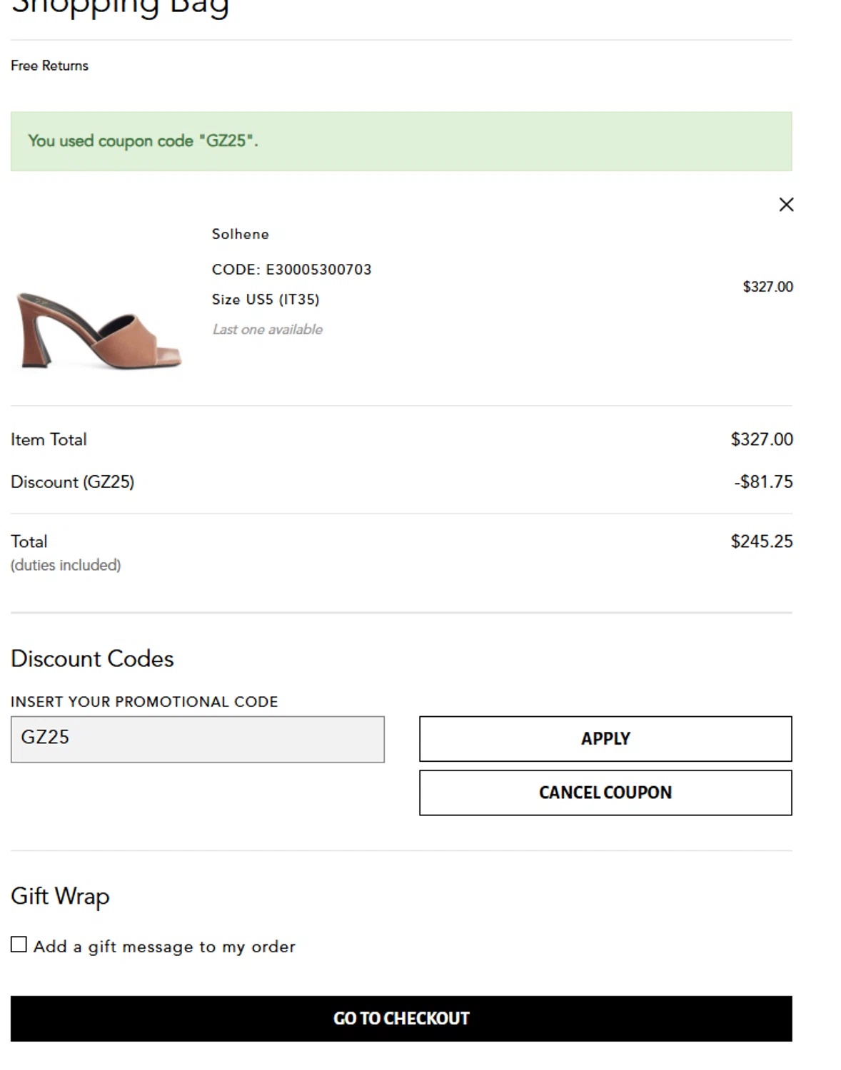Click the Gift Wrap section heading
This screenshot has width=841, height=1070.
[x=60, y=896]
